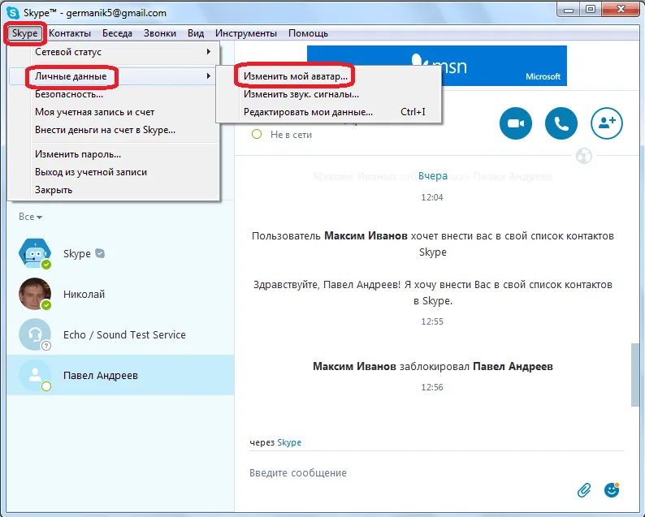This screenshot has width=645, height=517.
Task: Open Николай's avatar photo
Action: coord(35,294)
